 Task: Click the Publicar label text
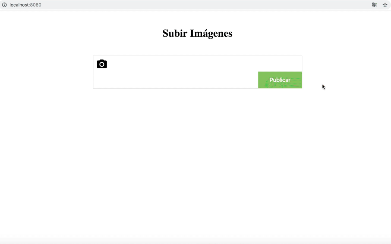point(280,80)
